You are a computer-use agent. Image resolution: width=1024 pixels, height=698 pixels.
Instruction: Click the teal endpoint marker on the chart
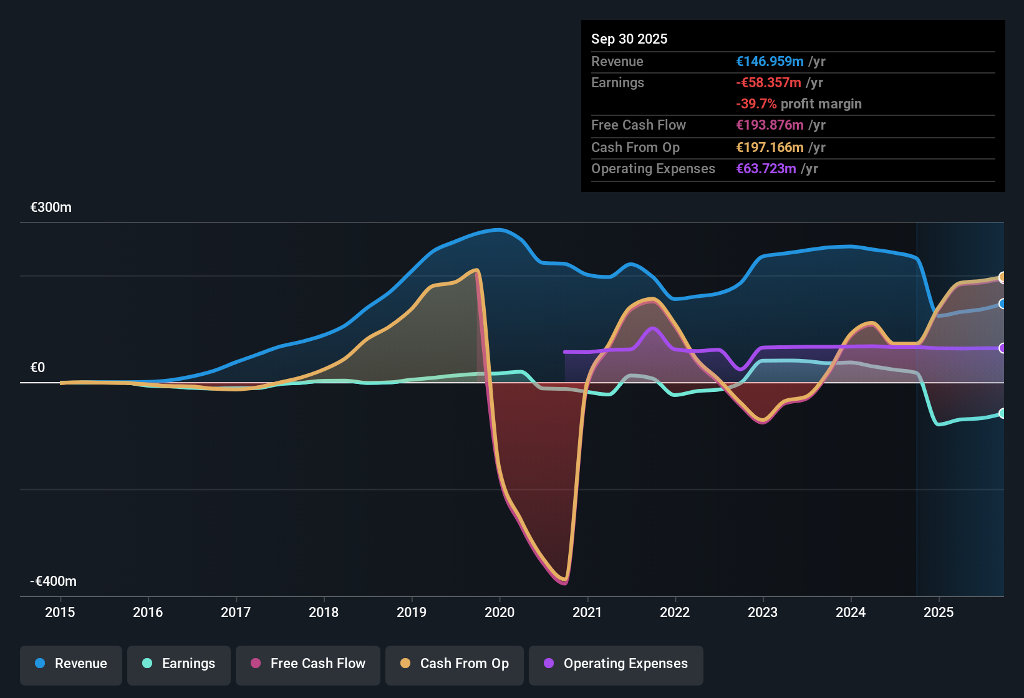point(1003,413)
